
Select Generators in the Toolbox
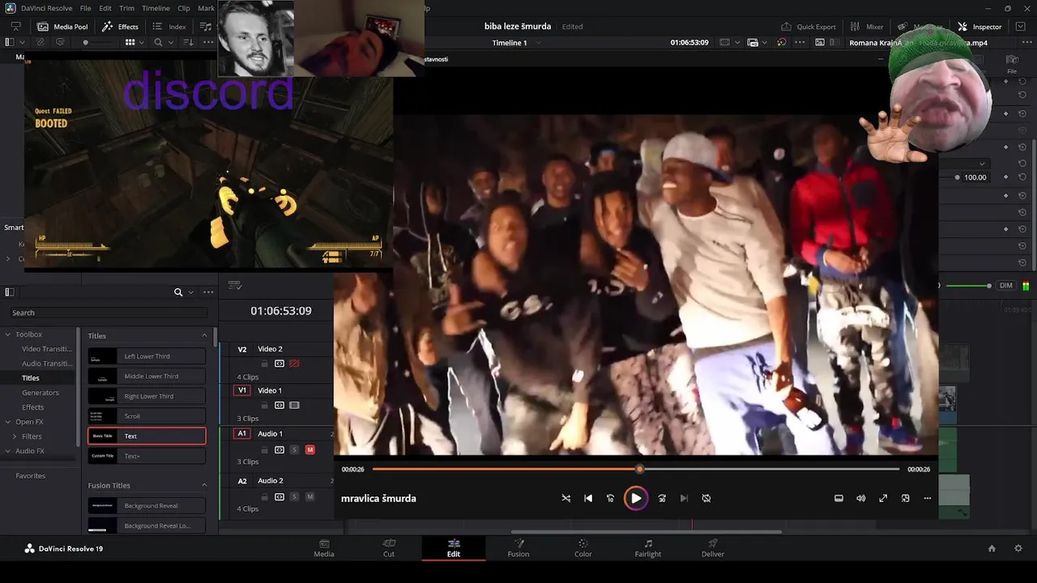pos(41,393)
